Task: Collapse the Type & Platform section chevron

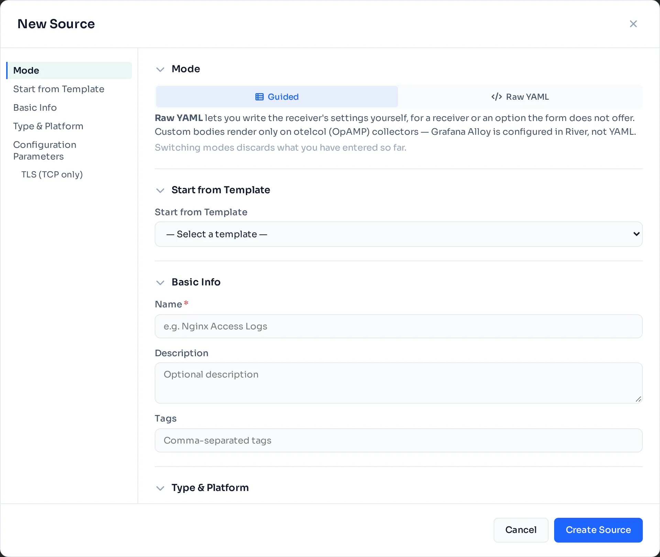Action: (x=160, y=488)
